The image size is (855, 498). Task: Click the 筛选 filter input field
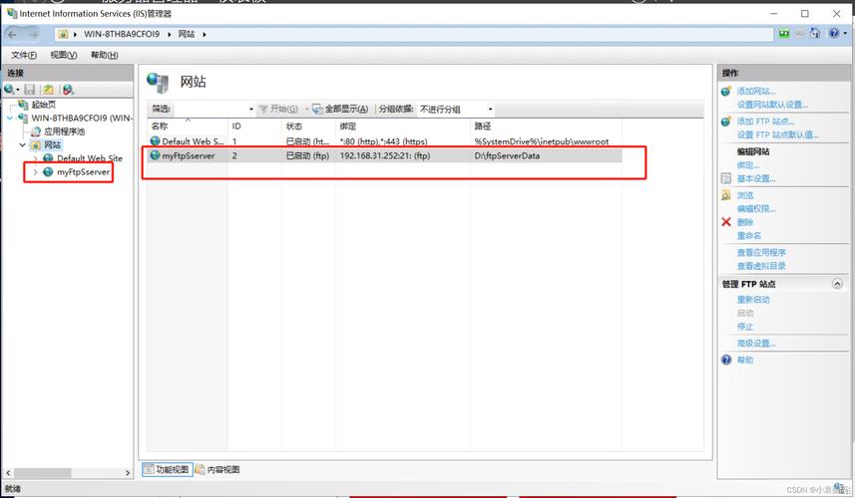[x=214, y=109]
